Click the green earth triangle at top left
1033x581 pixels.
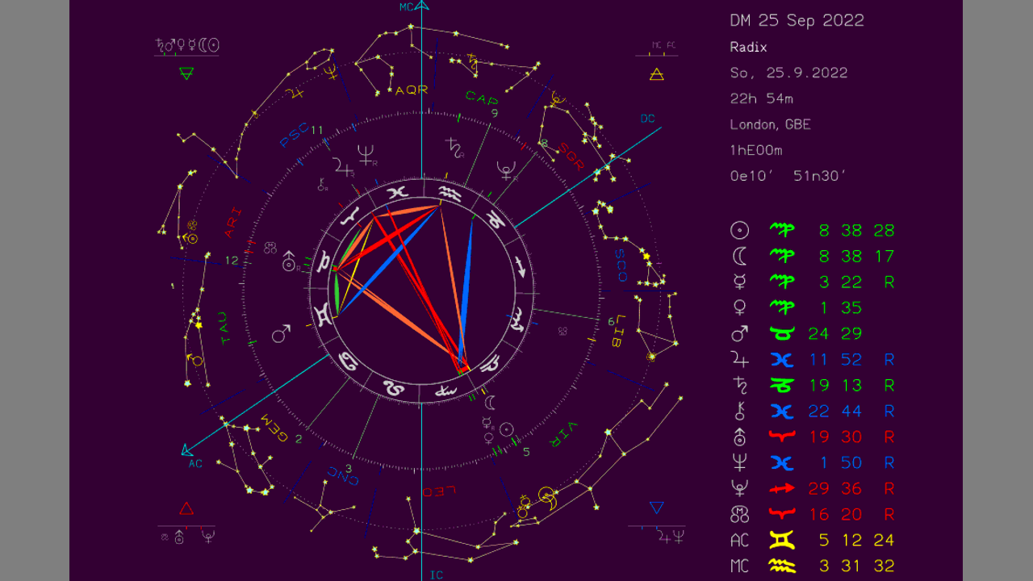pos(186,73)
